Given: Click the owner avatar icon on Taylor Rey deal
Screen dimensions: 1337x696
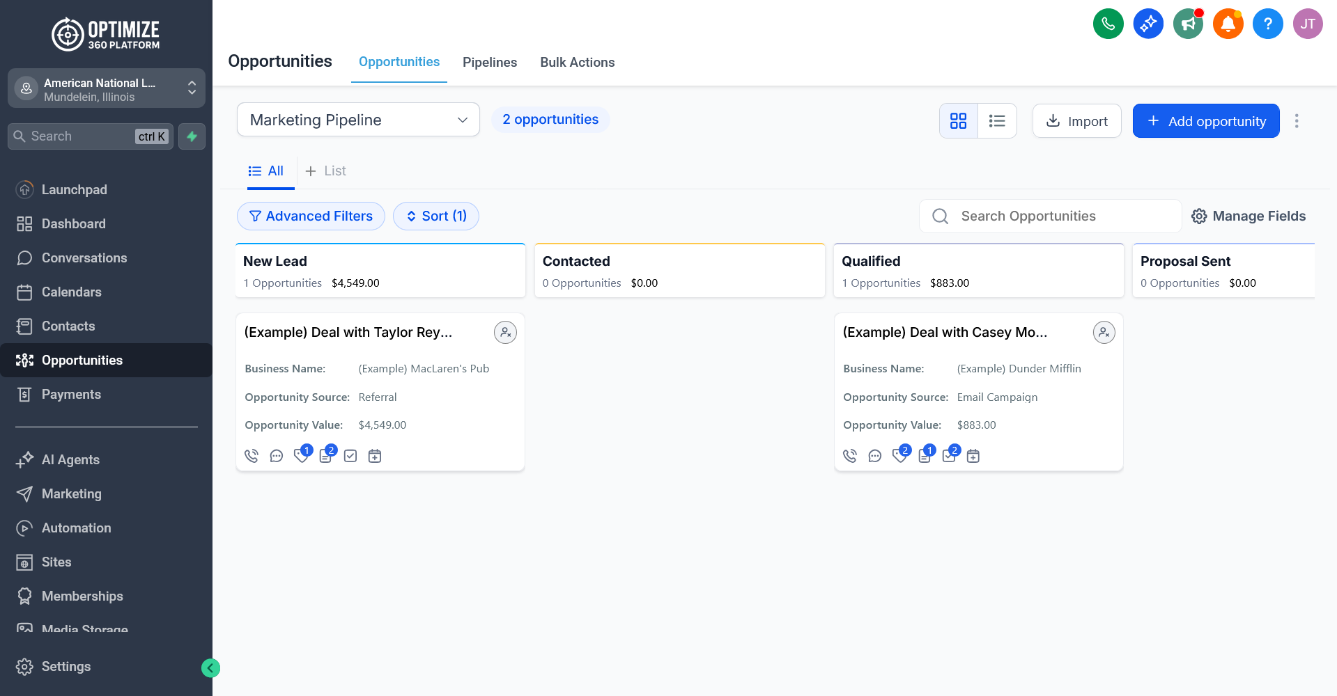Looking at the screenshot, I should (x=505, y=333).
